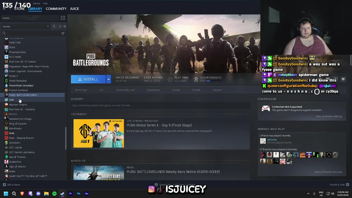
Task: Open Photoshop from taskbar
Action: (79, 194)
